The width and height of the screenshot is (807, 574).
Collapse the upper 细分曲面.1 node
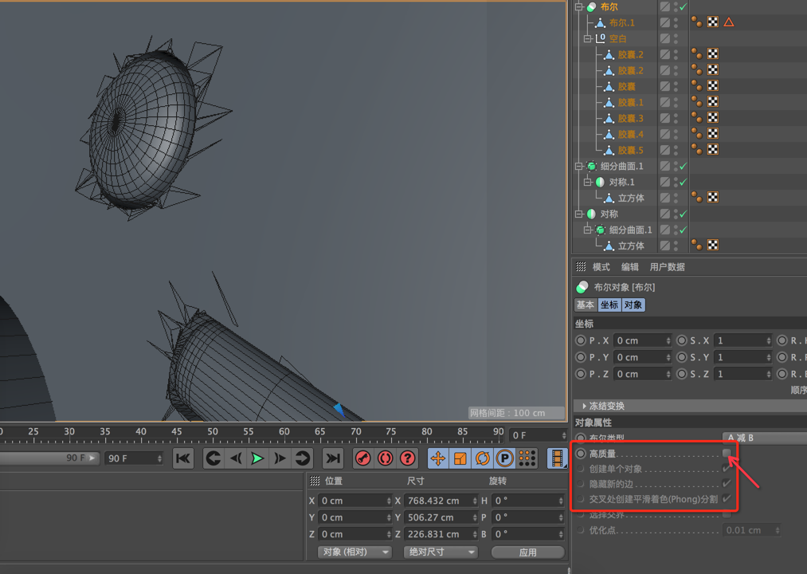tap(579, 166)
